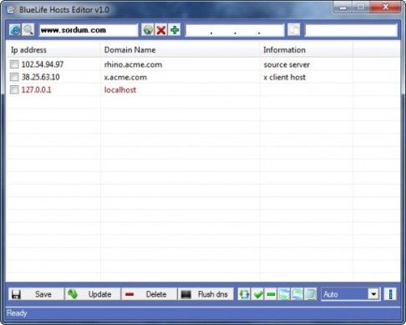Click the curved green arrow icon

pyautogui.click(x=297, y=294)
